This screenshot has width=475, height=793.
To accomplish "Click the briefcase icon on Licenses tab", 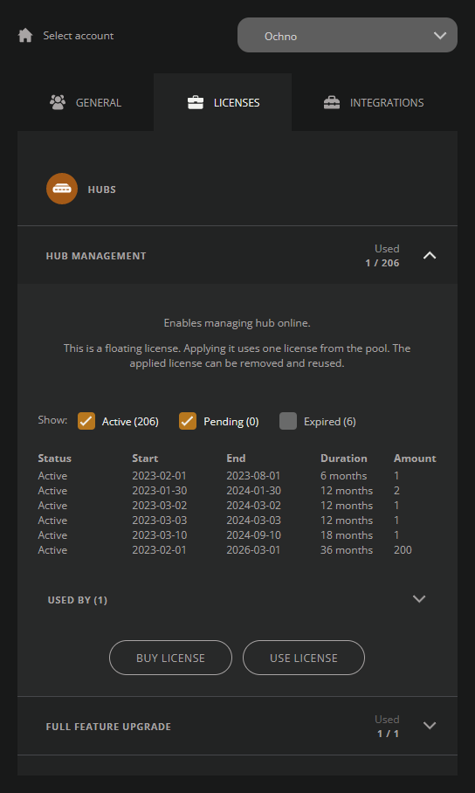I will (196, 103).
